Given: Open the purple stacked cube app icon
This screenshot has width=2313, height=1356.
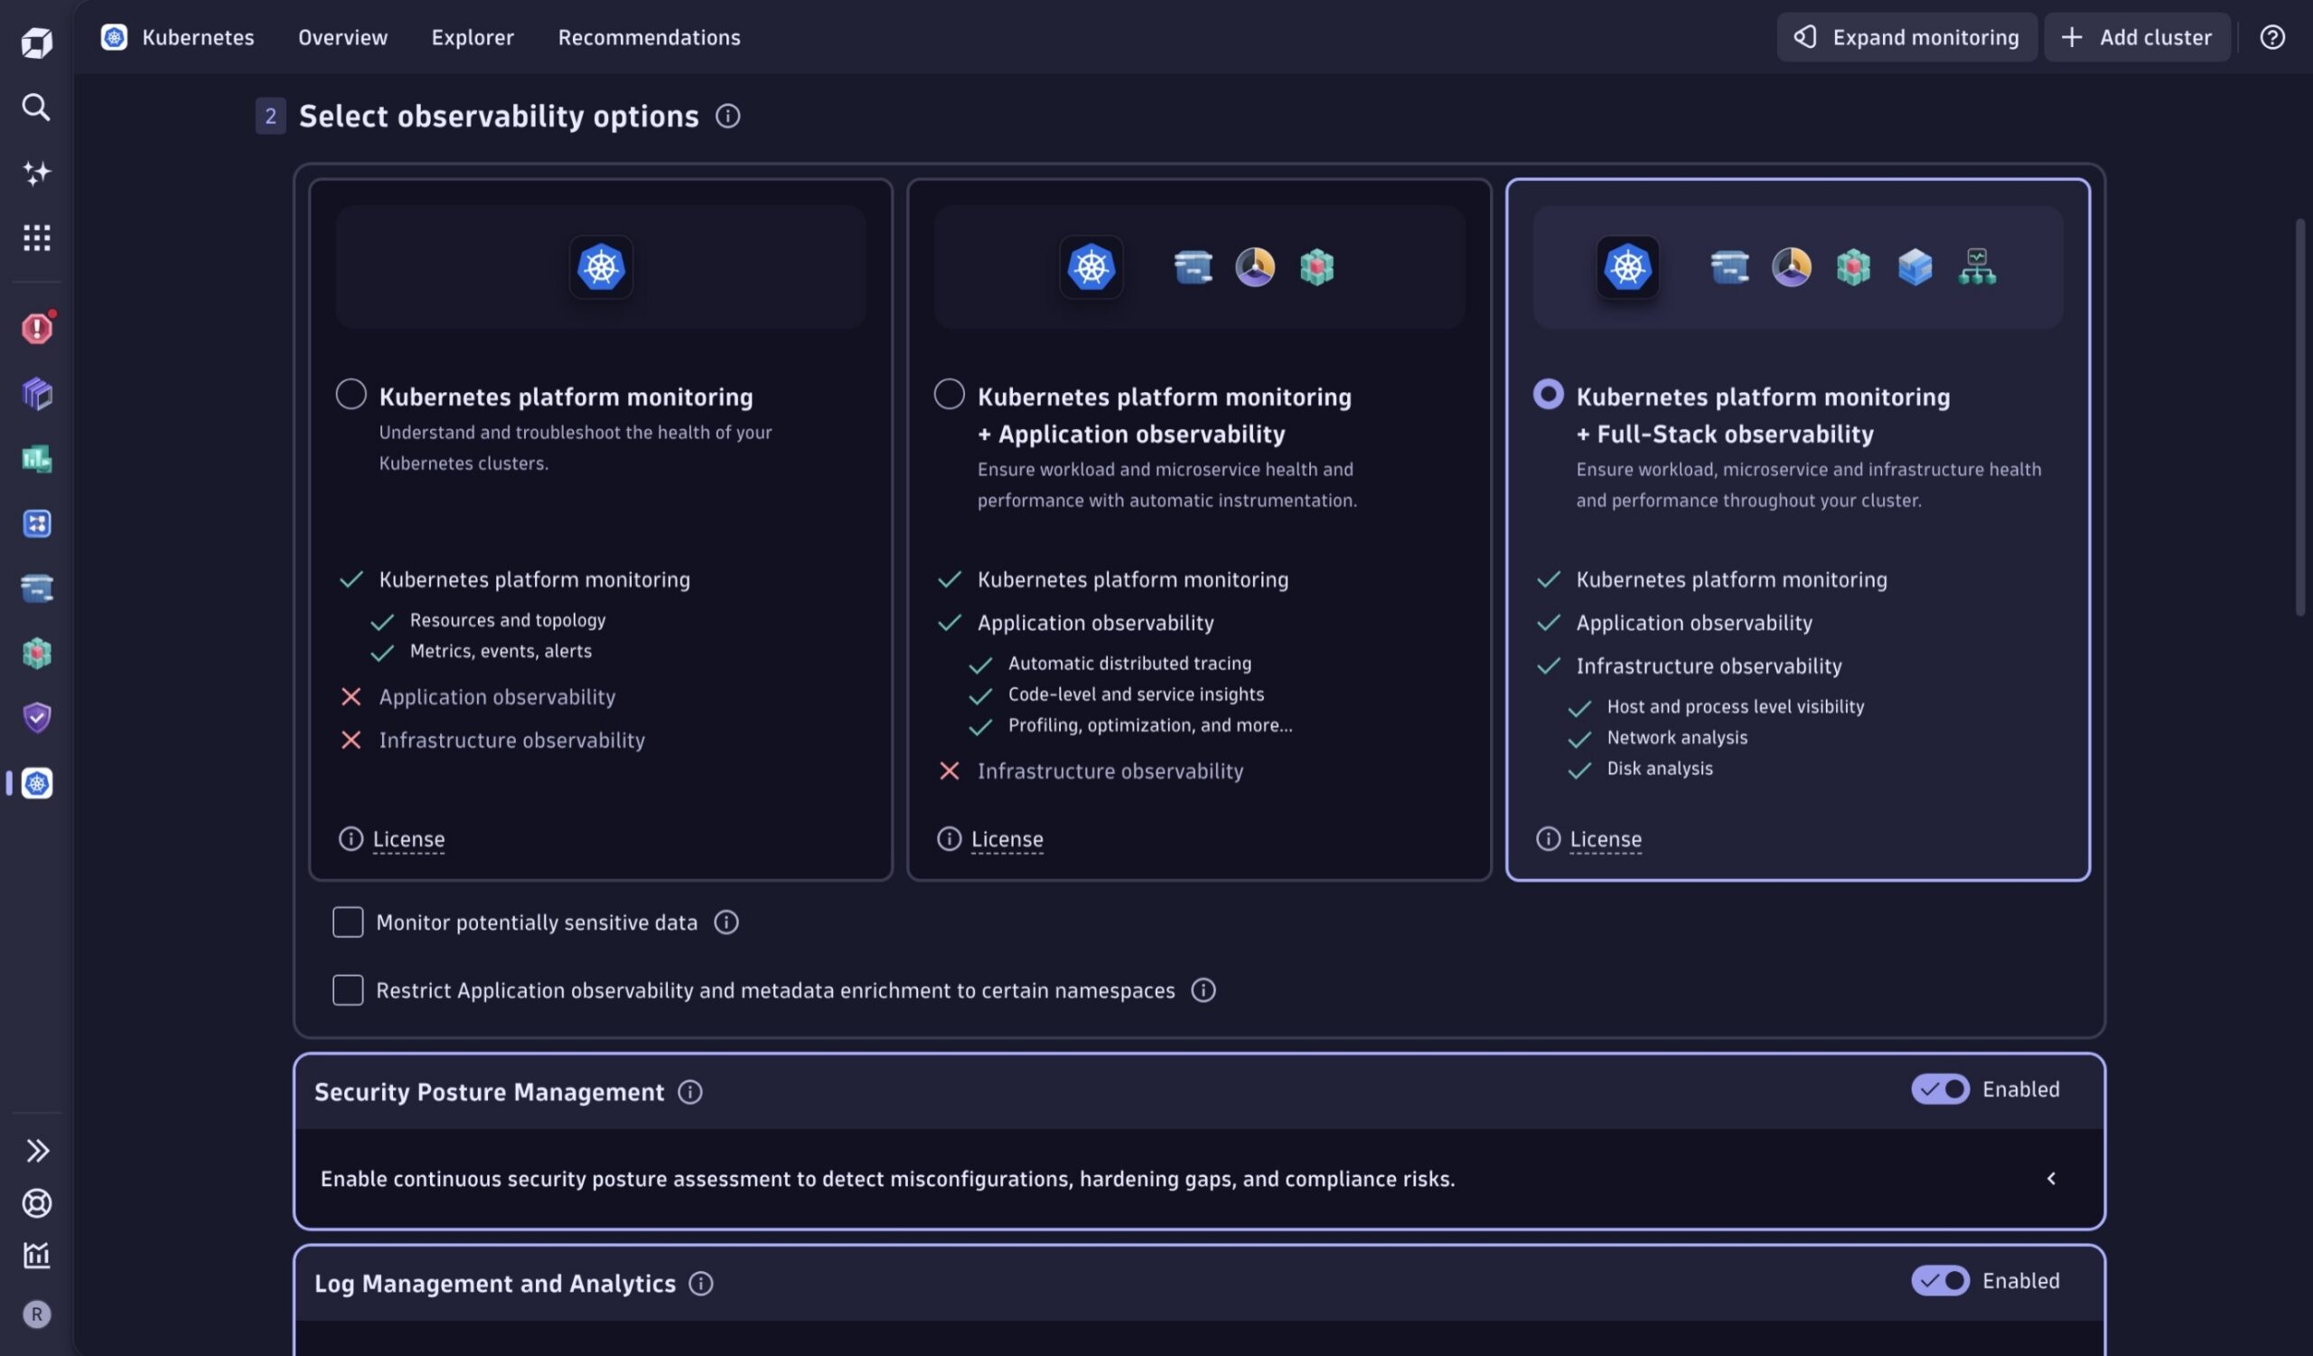Looking at the screenshot, I should tap(37, 394).
